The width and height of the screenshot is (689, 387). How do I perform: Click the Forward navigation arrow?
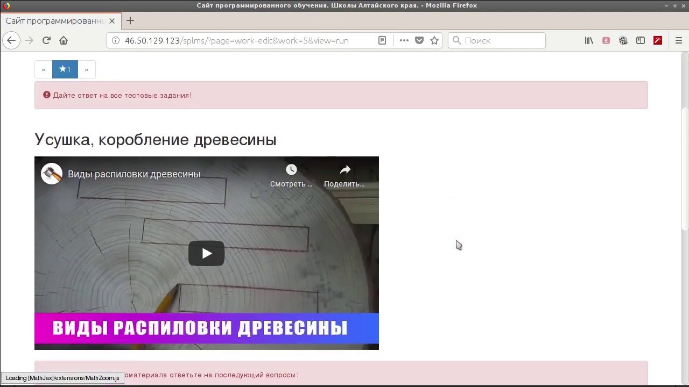coord(29,40)
